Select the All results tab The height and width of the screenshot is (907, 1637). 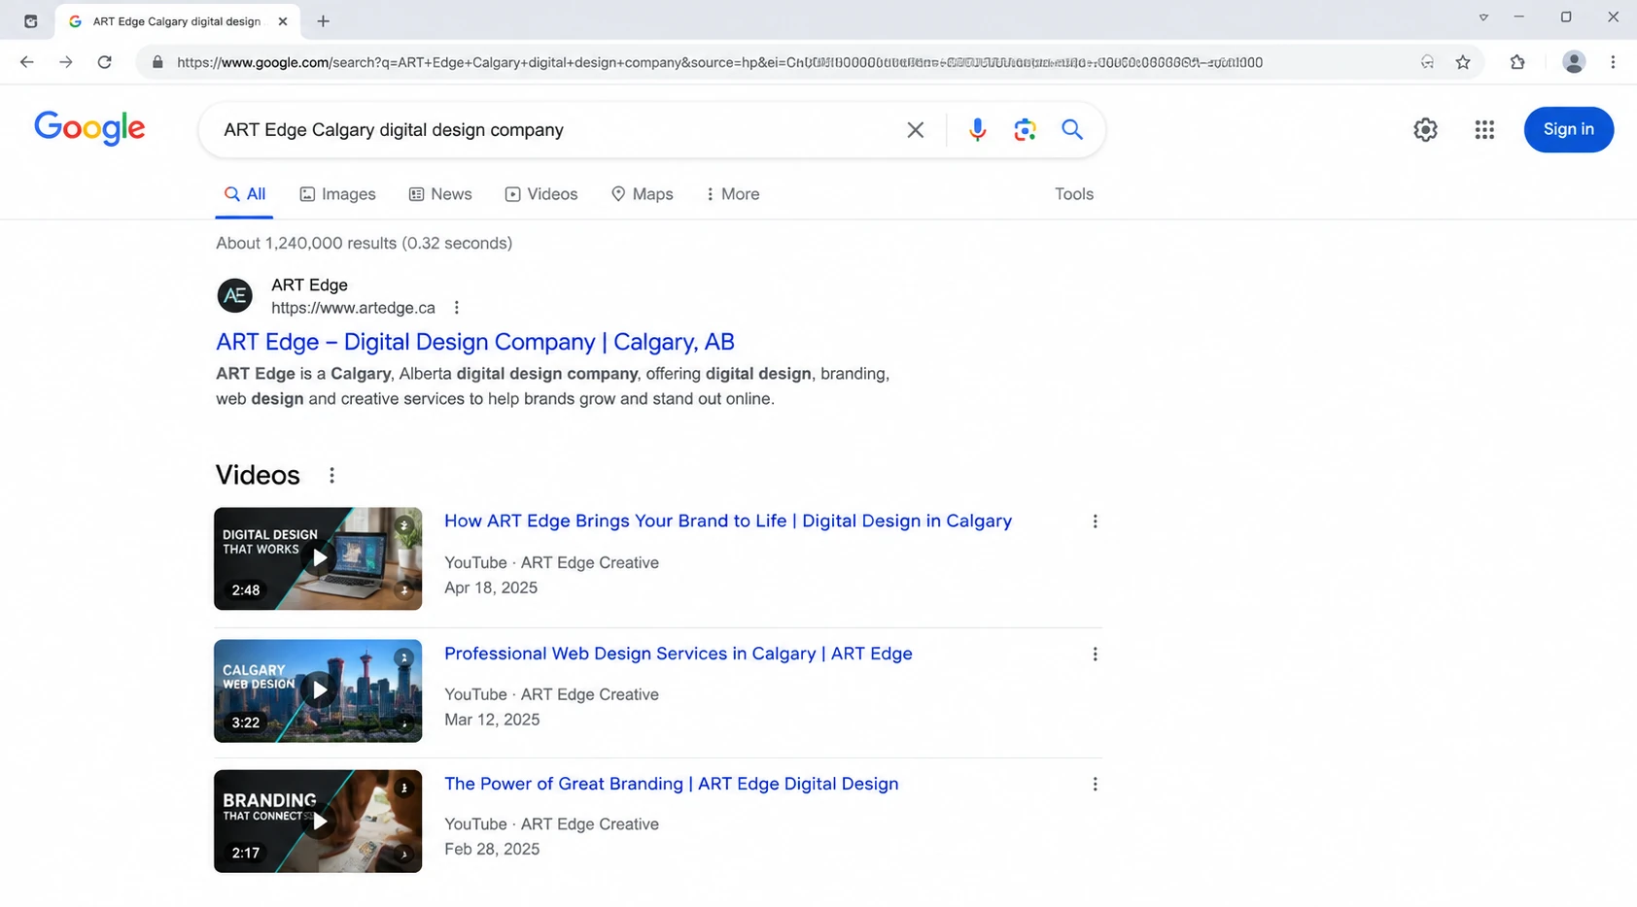click(245, 194)
